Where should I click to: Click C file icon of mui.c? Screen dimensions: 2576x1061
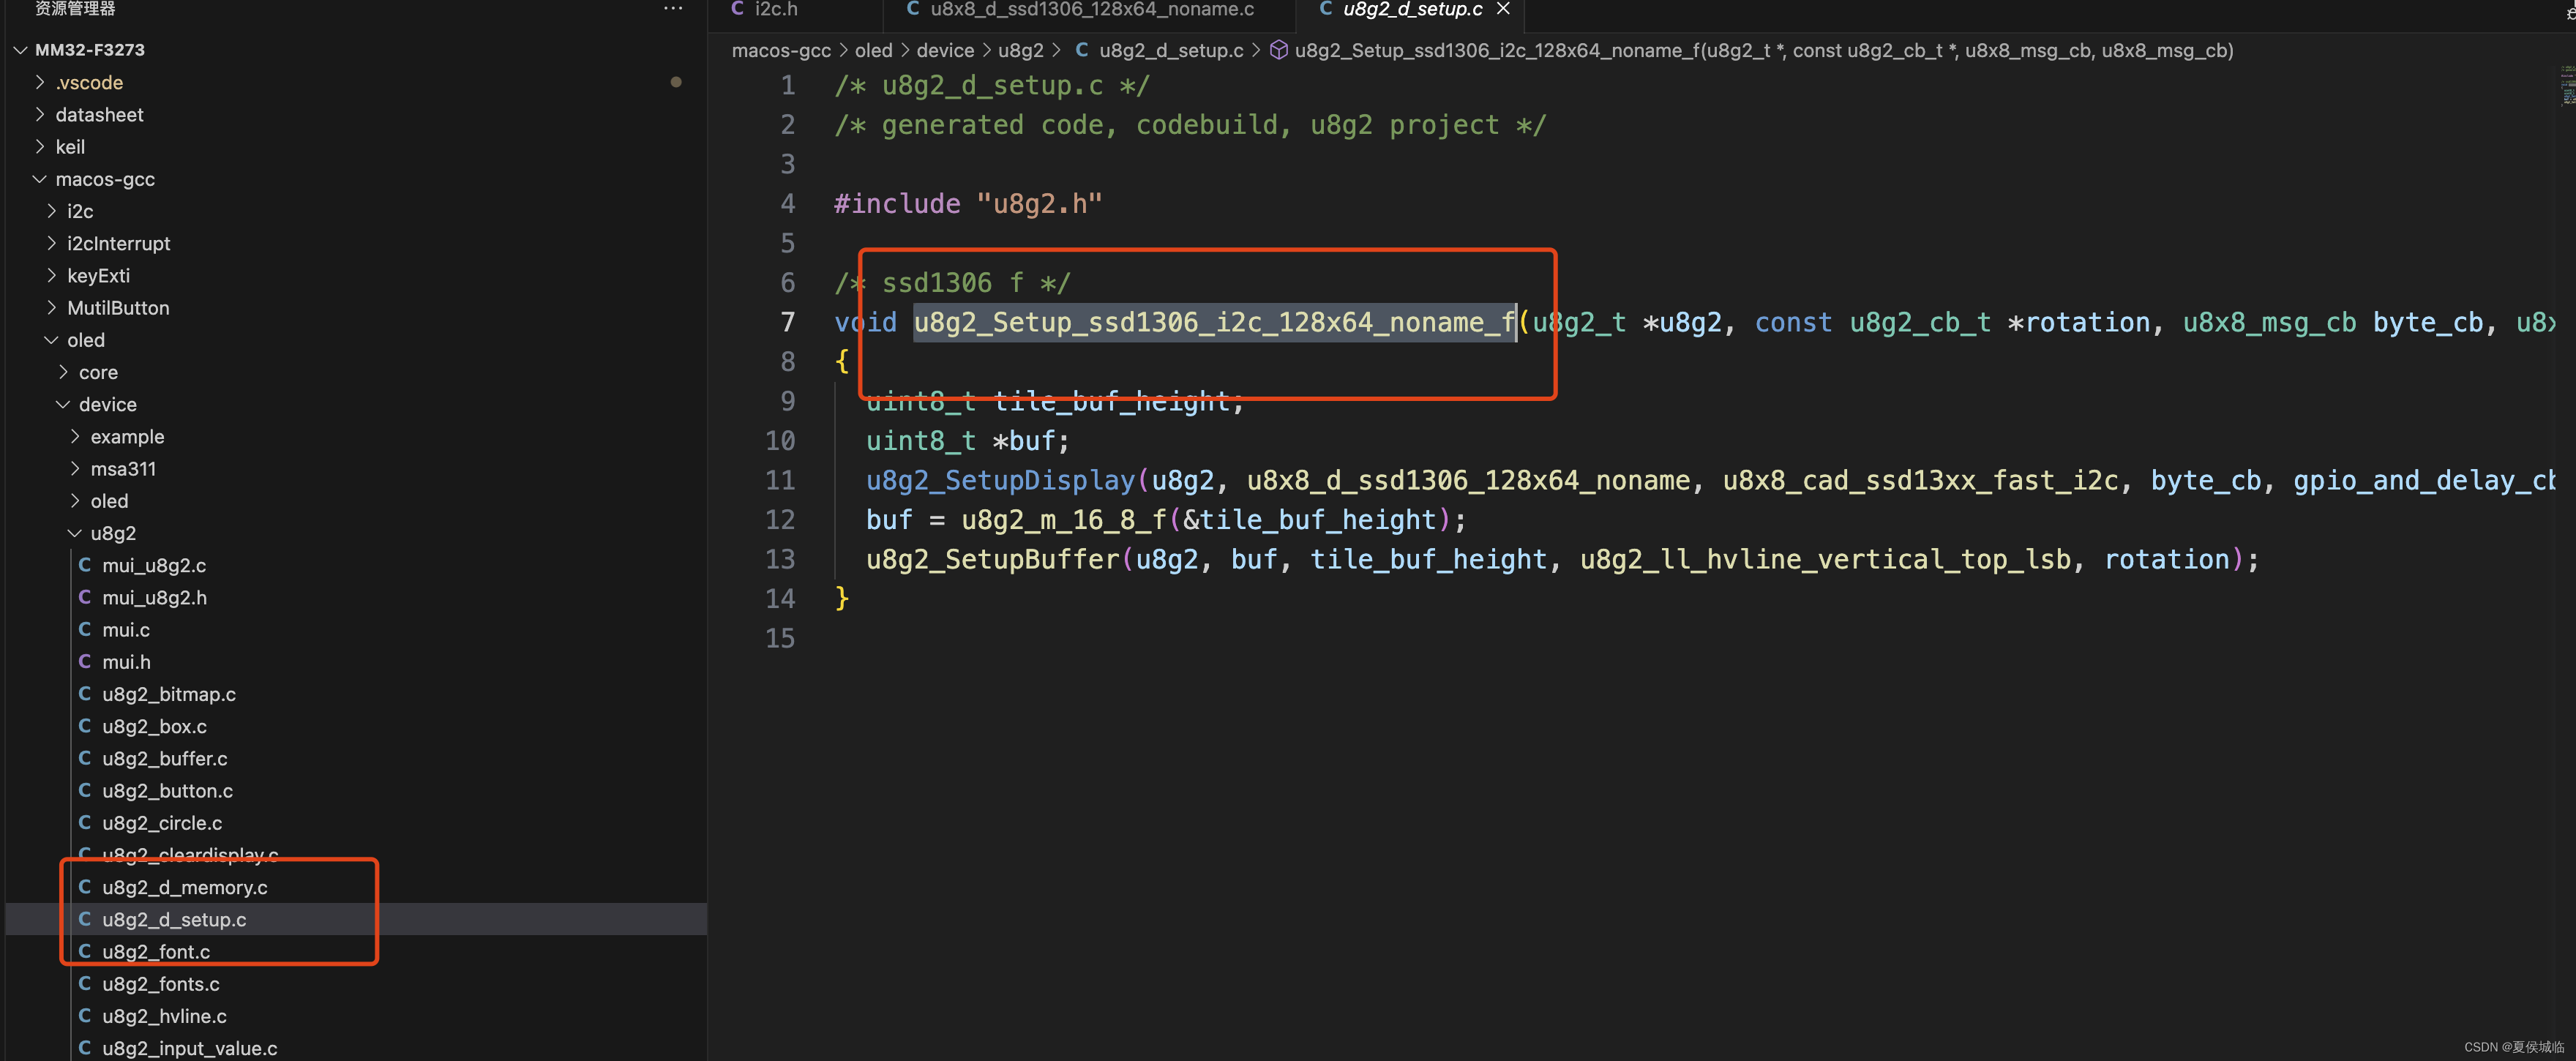(x=85, y=630)
